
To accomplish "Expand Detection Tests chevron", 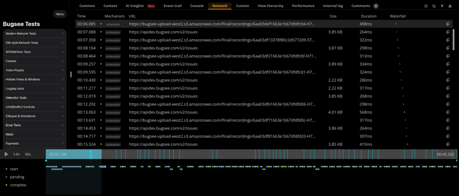I will (x=63, y=98).
